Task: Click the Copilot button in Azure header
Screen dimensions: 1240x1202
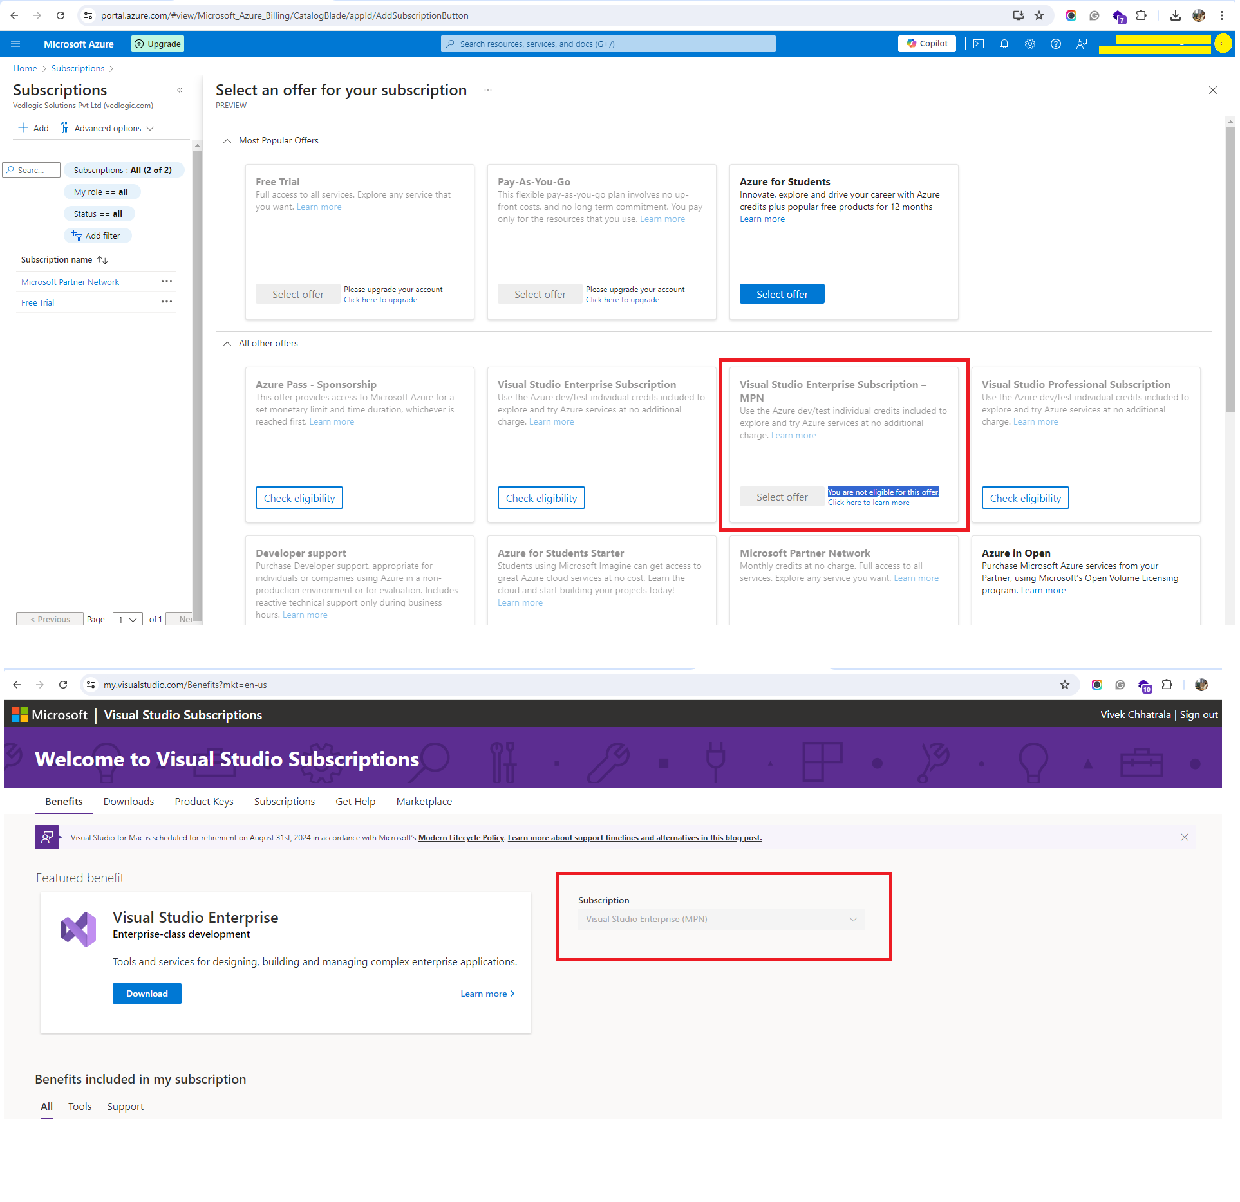Action: tap(927, 44)
